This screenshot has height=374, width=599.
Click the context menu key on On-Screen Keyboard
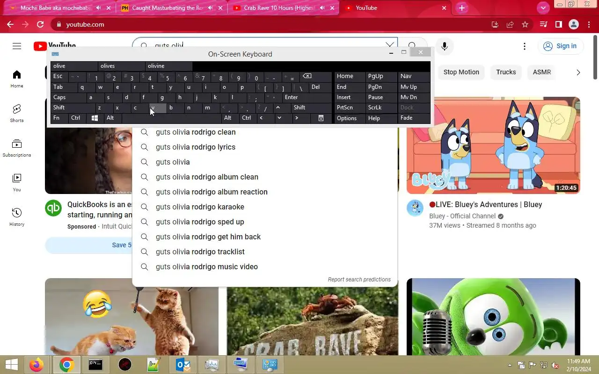click(x=321, y=118)
